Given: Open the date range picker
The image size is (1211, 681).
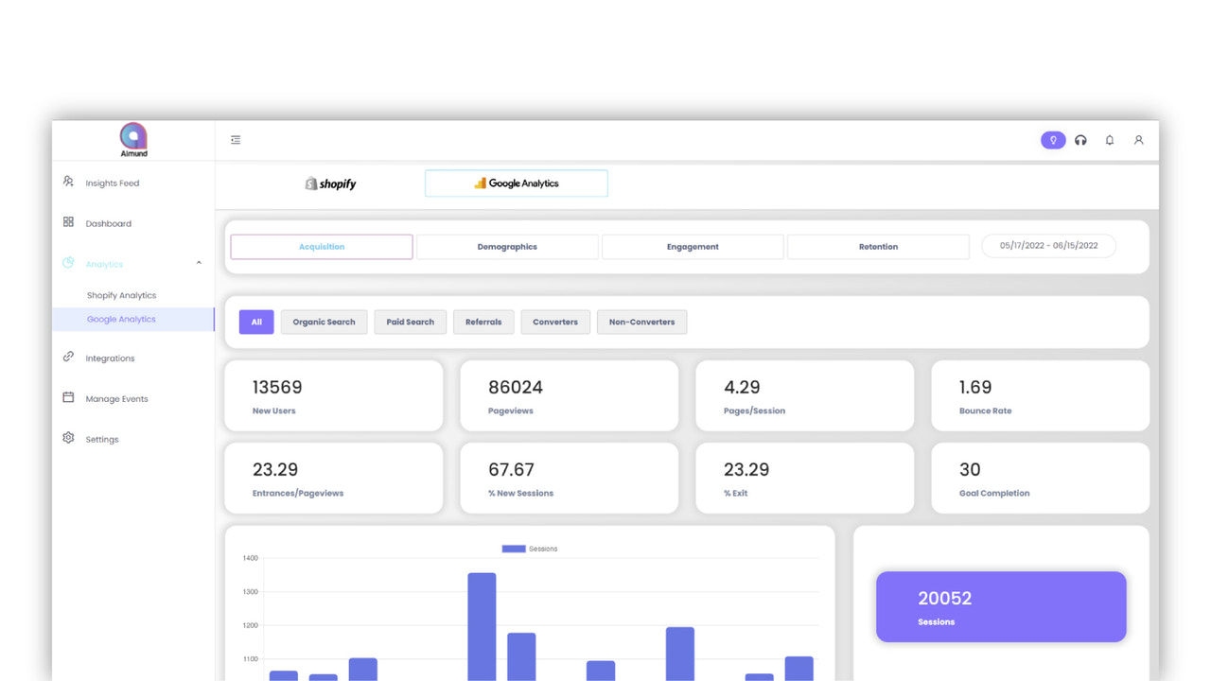Looking at the screenshot, I should click(1048, 245).
